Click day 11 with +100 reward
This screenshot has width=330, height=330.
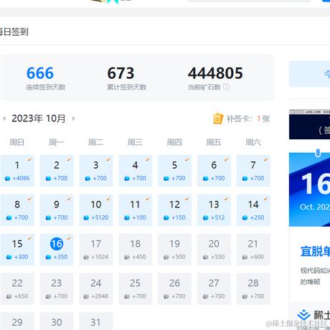click(x=135, y=210)
